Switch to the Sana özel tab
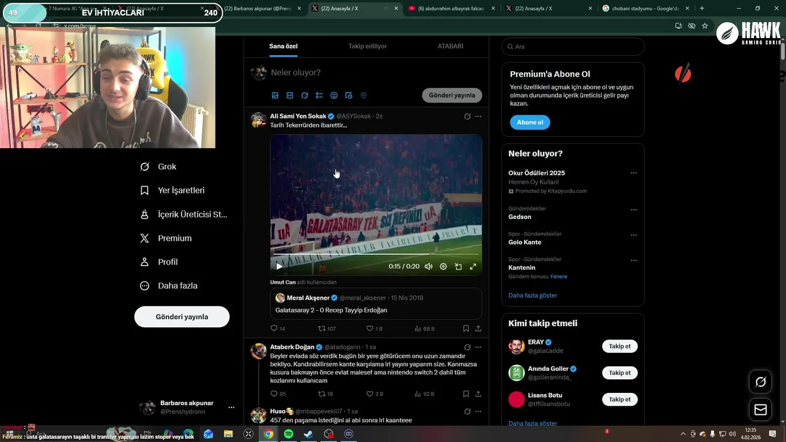The image size is (786, 442). [284, 46]
